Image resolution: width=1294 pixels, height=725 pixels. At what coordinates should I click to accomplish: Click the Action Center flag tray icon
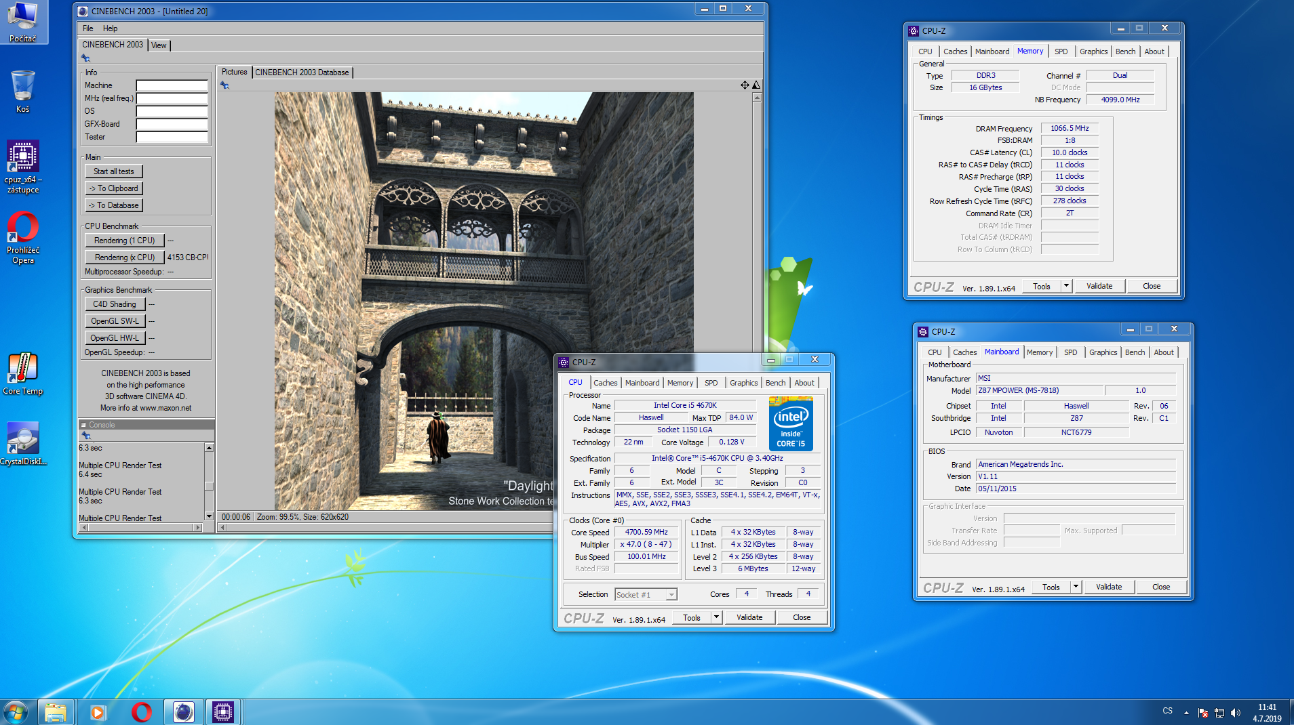coord(1202,713)
